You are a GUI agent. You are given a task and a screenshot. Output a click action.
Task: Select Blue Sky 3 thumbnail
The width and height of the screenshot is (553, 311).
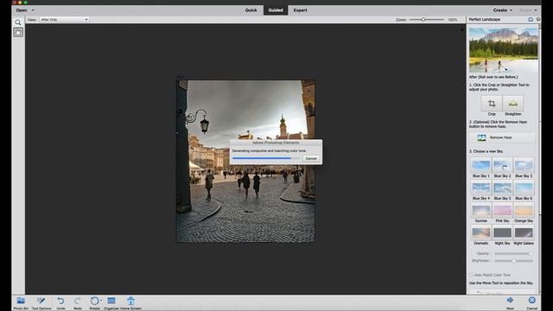pyautogui.click(x=524, y=166)
